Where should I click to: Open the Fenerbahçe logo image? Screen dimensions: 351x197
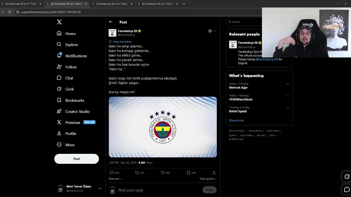click(x=163, y=127)
